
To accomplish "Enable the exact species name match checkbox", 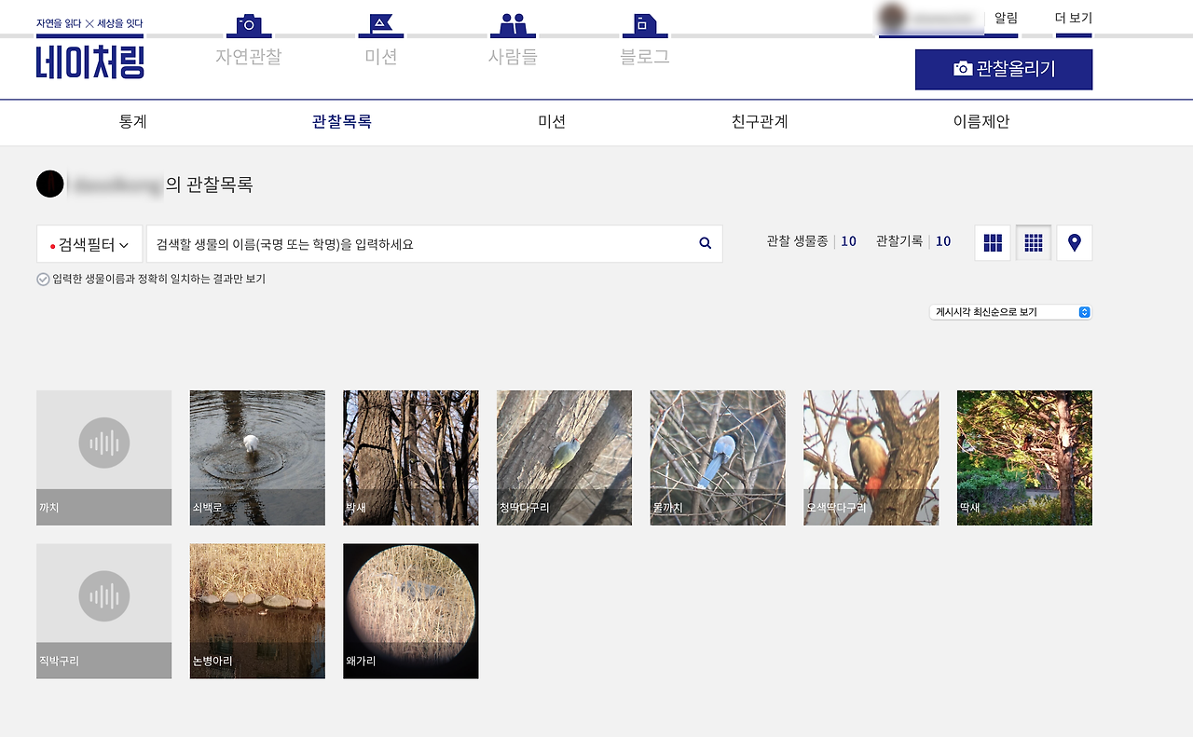I will tap(43, 279).
